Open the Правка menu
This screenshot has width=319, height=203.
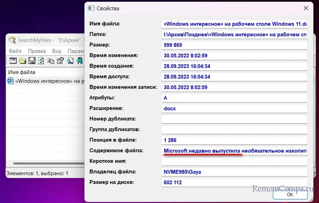[x=37, y=51]
